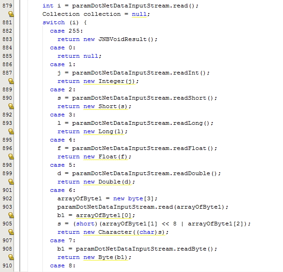Open the lightbulb hint for 'return new Integer(j)'
283x272 pixels.
tap(11, 82)
